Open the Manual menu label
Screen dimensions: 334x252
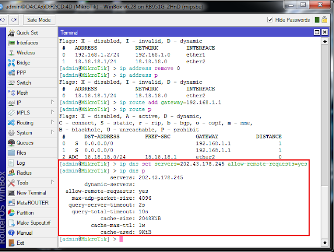(25, 233)
